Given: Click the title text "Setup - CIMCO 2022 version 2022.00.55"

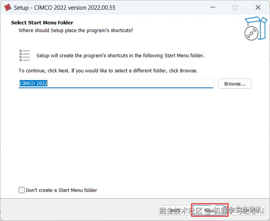Looking at the screenshot, I should point(65,8).
